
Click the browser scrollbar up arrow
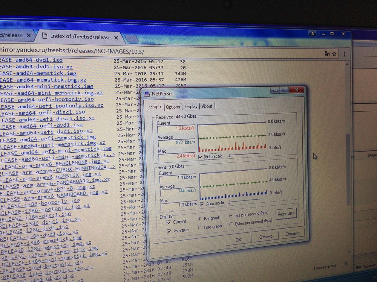point(347,64)
